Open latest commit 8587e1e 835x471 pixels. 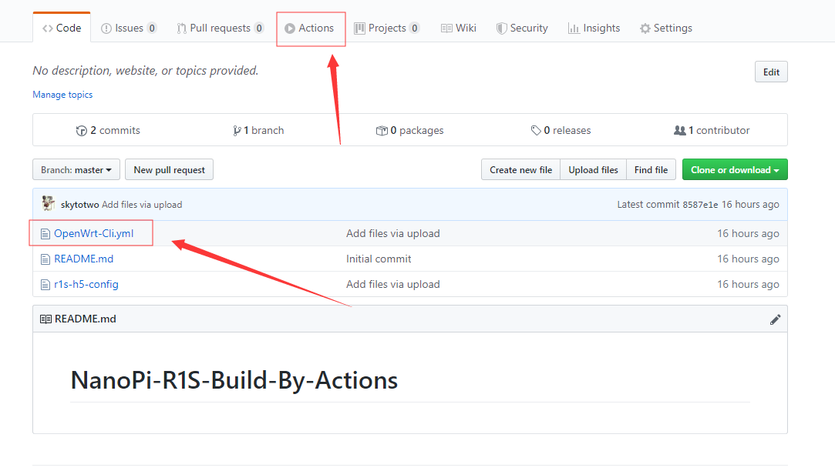[x=700, y=205]
